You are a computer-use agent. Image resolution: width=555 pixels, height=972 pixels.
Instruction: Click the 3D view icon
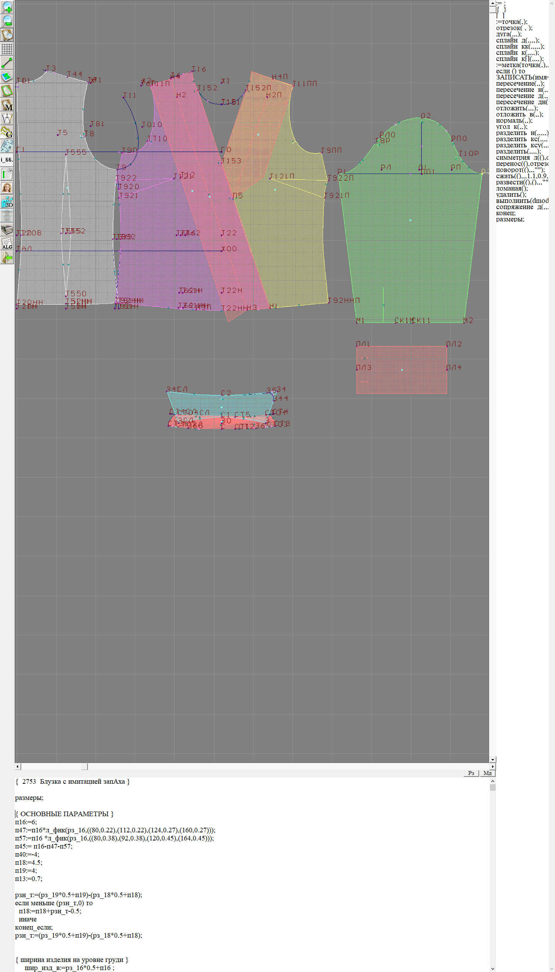tap(7, 202)
